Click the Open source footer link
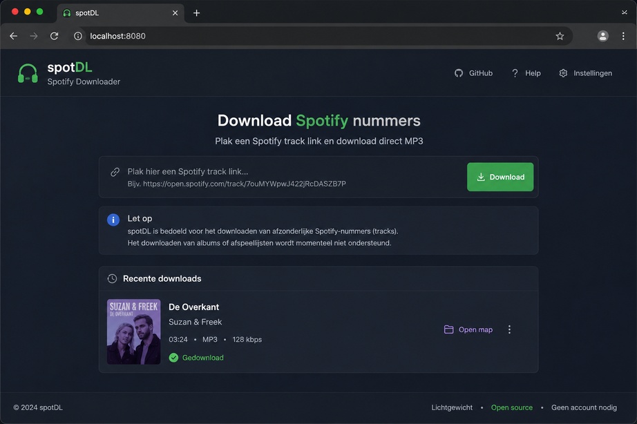 [x=511, y=407]
